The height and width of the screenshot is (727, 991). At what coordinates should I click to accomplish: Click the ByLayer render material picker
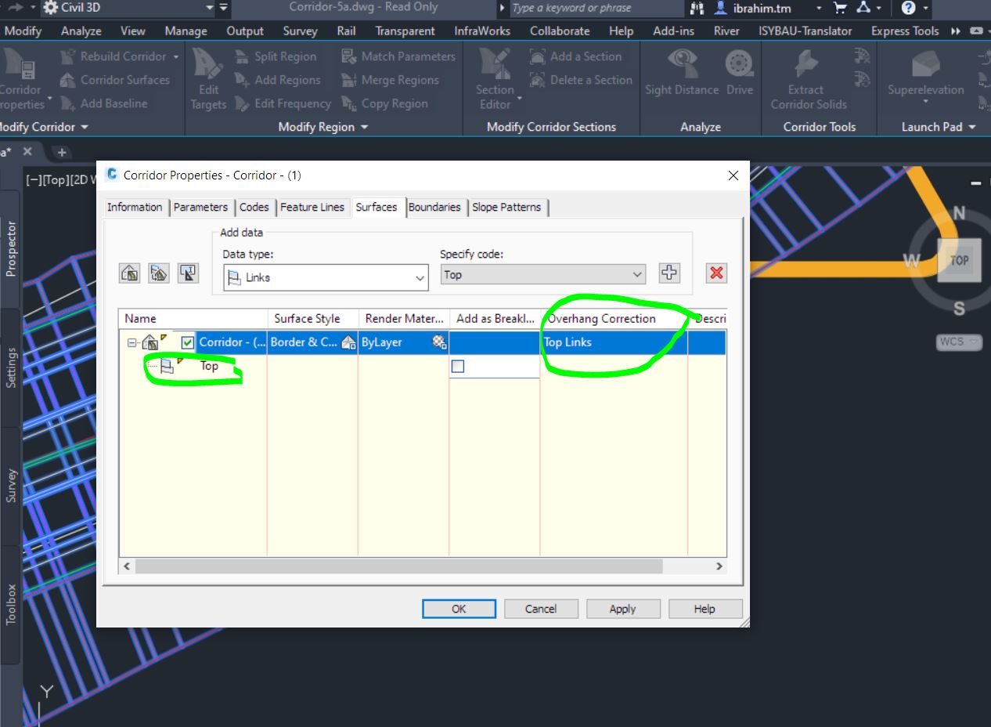point(438,342)
